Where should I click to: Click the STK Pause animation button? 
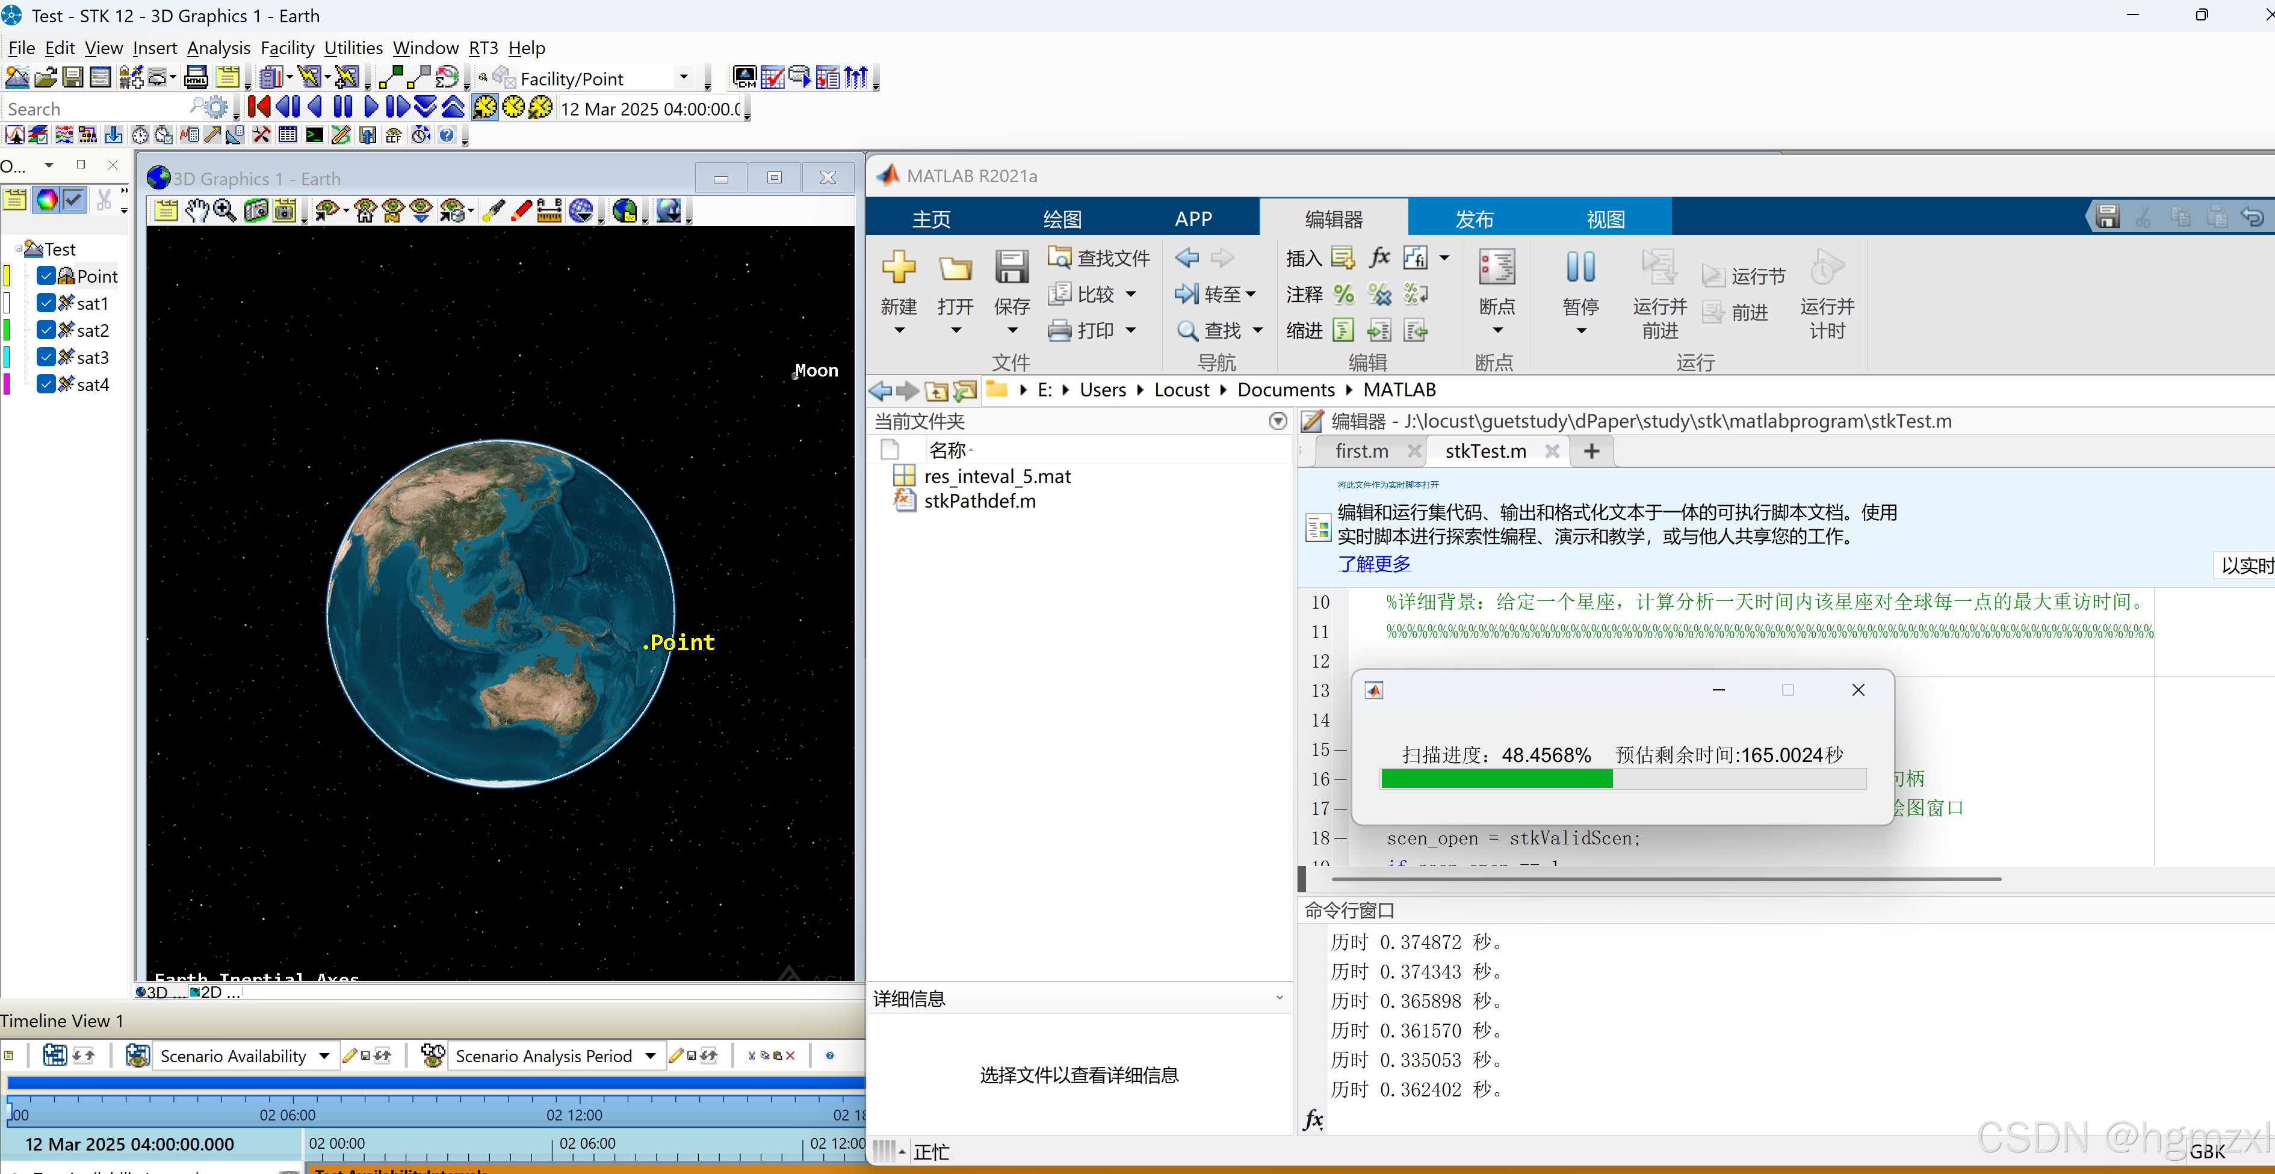(342, 108)
